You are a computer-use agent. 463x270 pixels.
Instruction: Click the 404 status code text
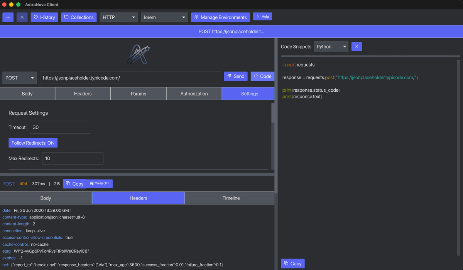point(24,184)
